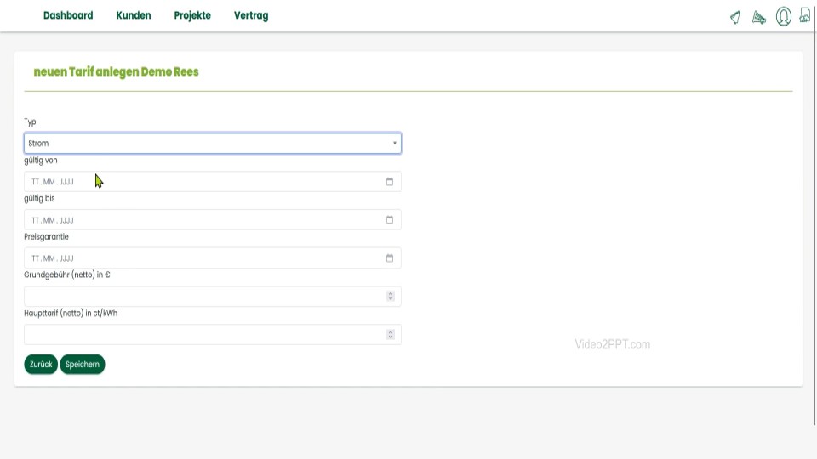Open calendar picker for gültig von
This screenshot has height=459, width=817.
tap(390, 182)
